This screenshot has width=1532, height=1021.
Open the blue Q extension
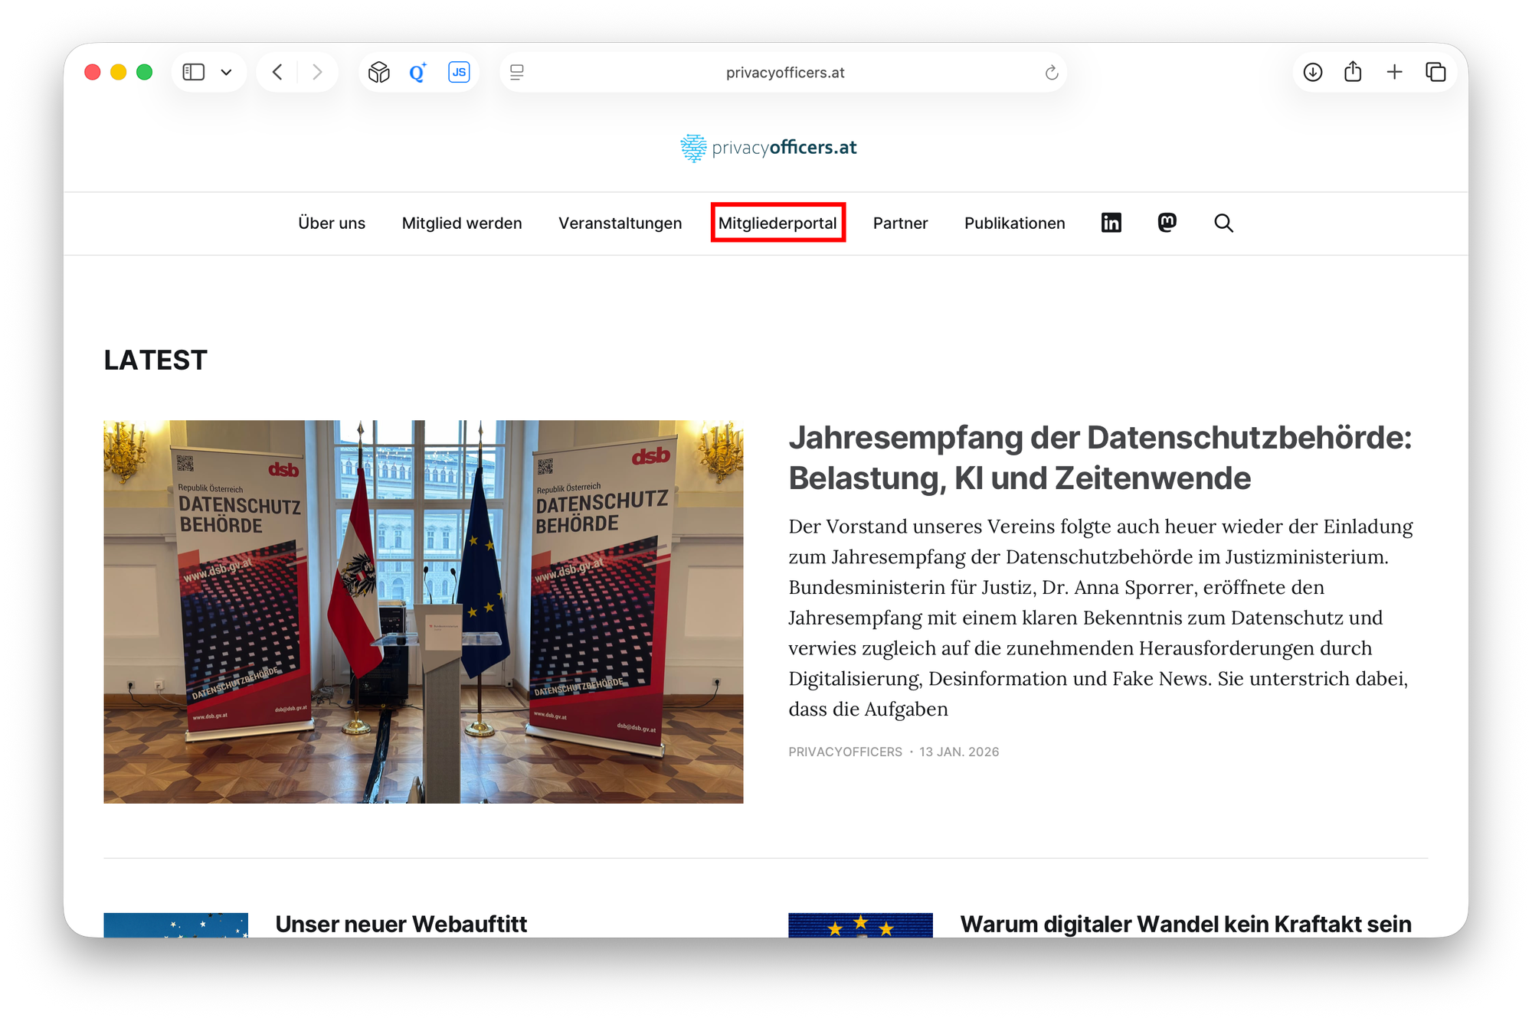coord(417,72)
